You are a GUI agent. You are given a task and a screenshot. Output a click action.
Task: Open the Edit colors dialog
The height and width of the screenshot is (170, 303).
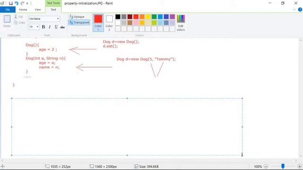pos(181,23)
